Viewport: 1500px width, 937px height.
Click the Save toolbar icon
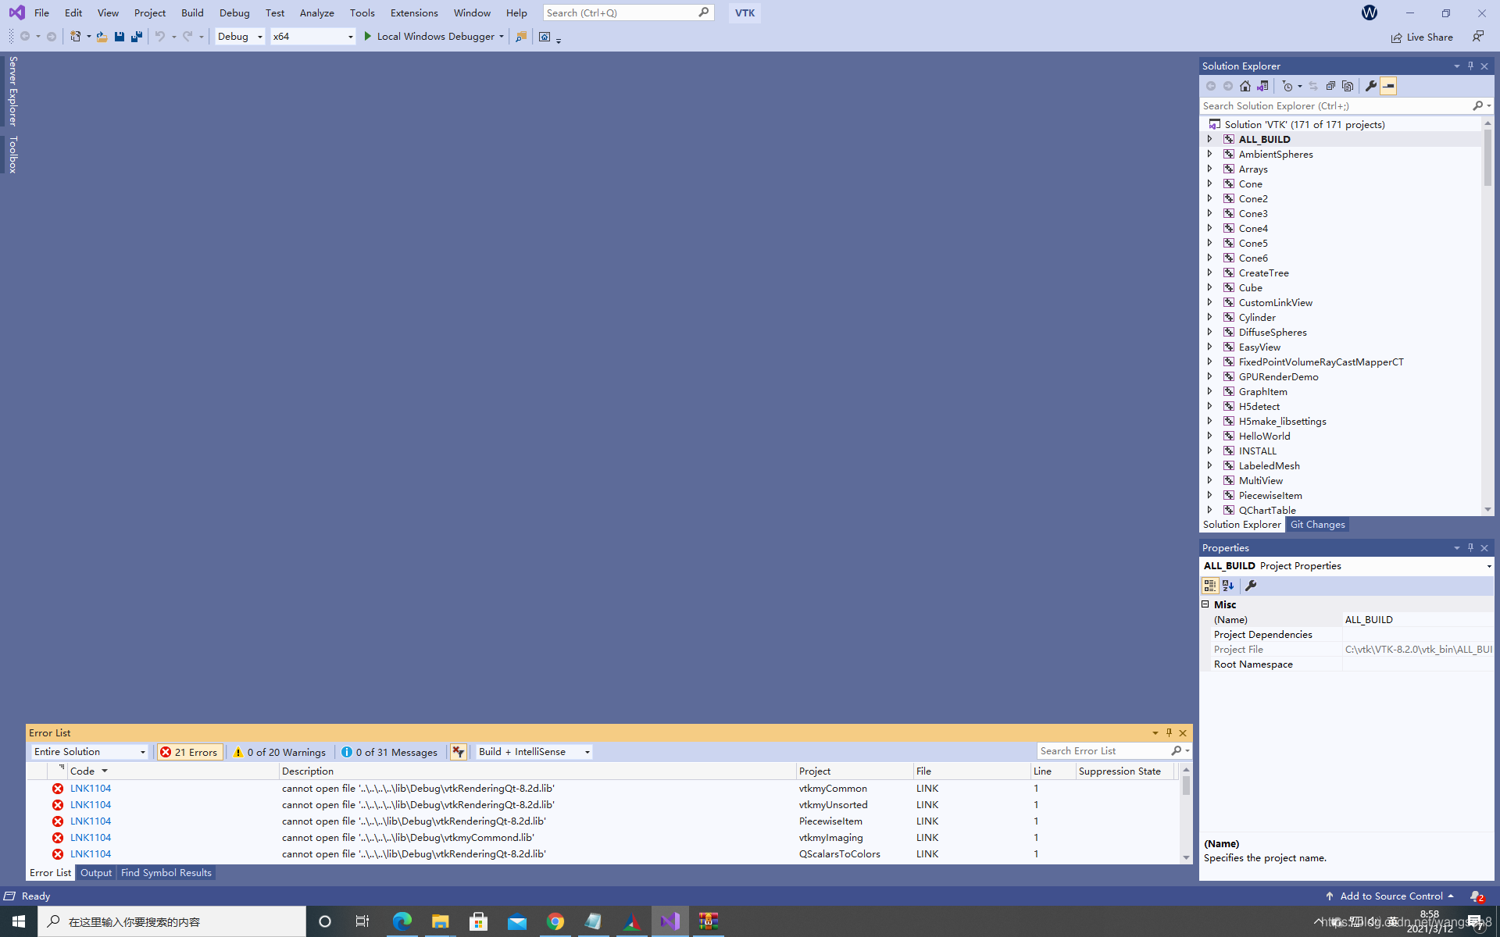tap(119, 36)
